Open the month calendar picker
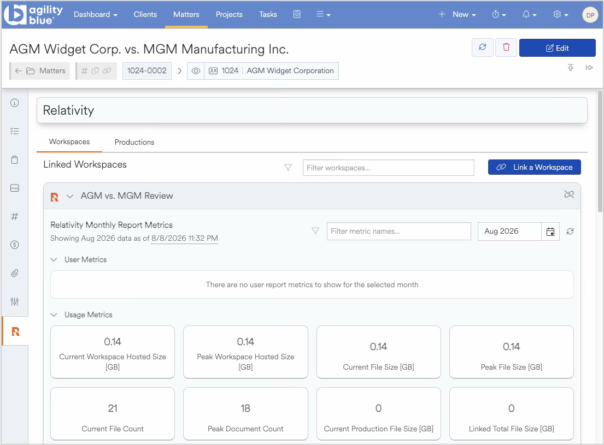This screenshot has height=445, width=604. click(x=550, y=232)
